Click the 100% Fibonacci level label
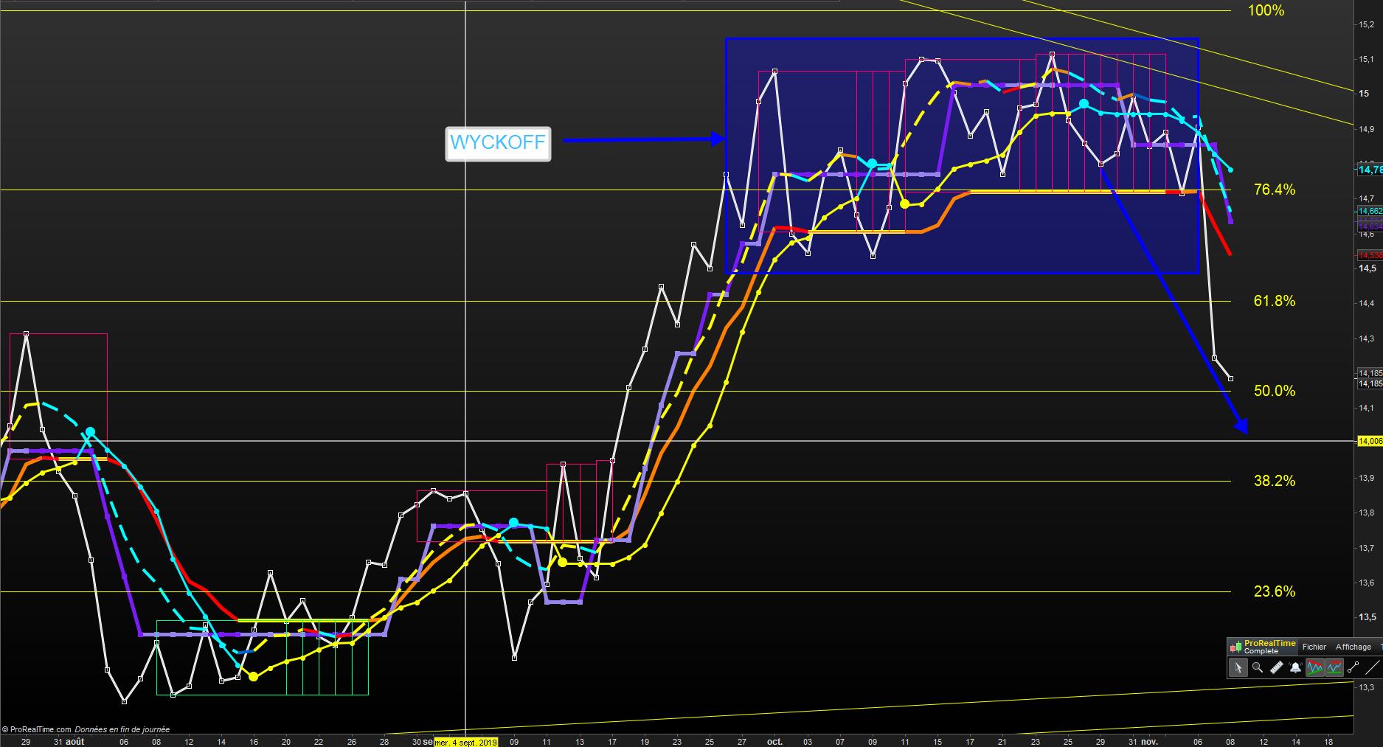The image size is (1383, 747). 1266,10
